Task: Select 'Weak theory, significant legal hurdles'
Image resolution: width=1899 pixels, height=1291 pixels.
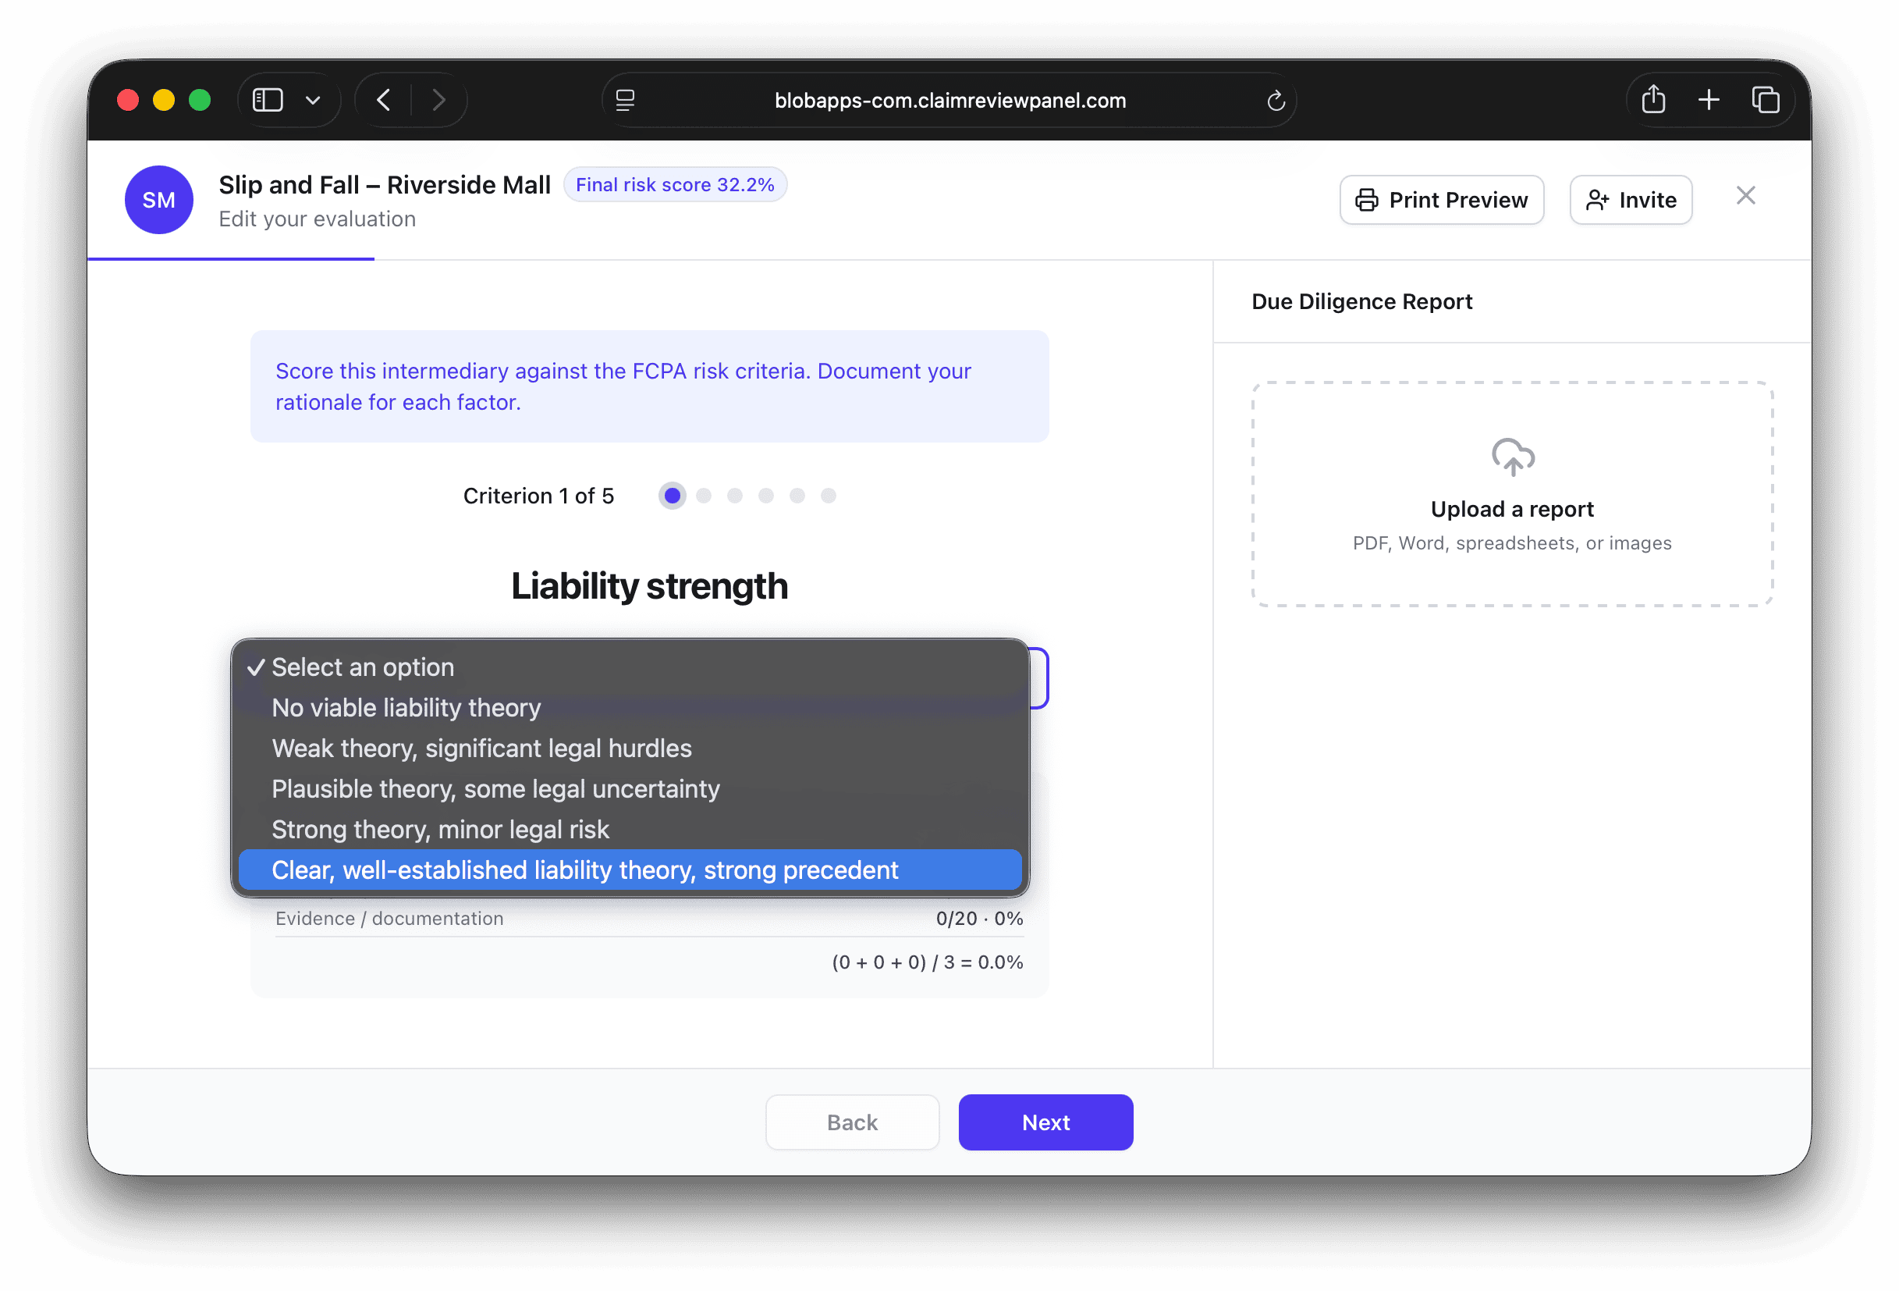Action: click(630, 748)
